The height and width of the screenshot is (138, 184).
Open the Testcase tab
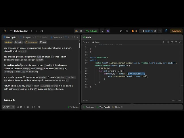point(89,107)
